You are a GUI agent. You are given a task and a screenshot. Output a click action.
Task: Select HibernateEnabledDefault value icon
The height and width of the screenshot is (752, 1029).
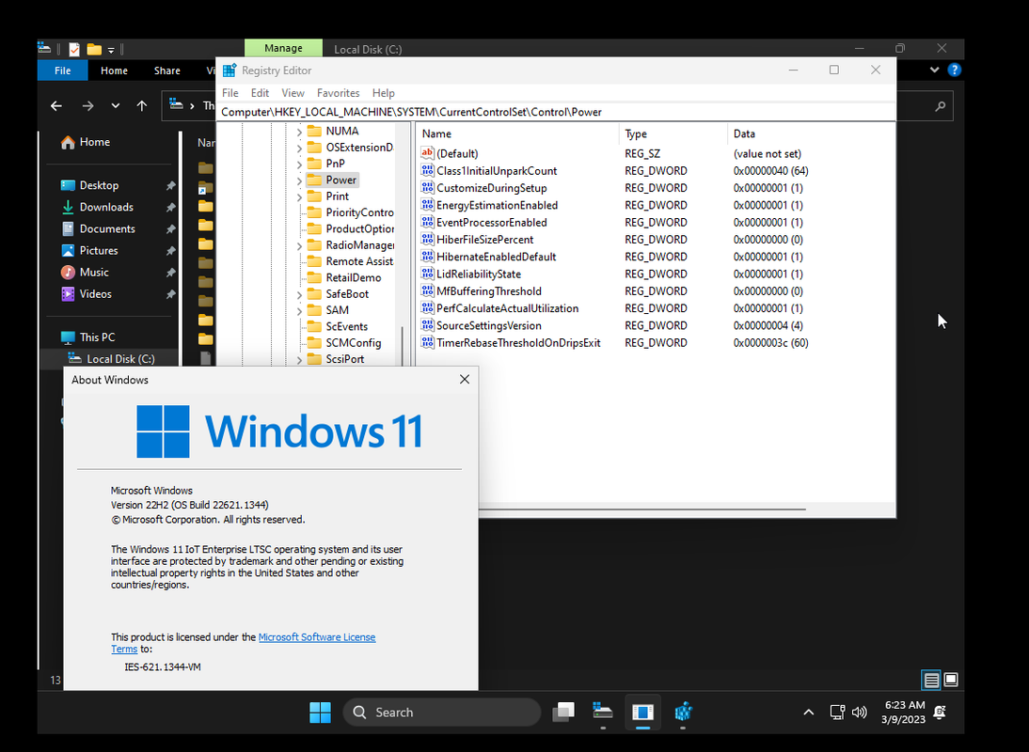click(427, 257)
